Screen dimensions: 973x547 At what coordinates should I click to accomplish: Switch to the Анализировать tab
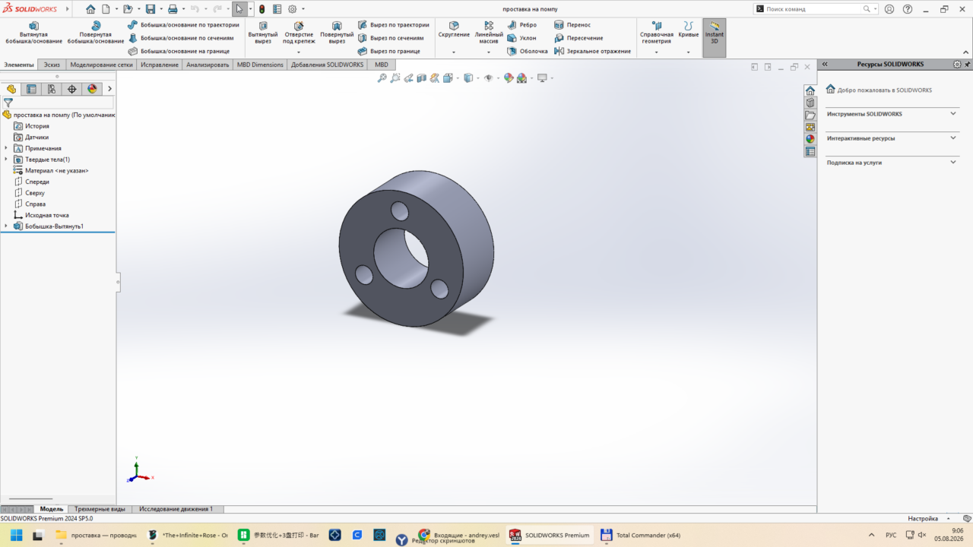click(208, 65)
